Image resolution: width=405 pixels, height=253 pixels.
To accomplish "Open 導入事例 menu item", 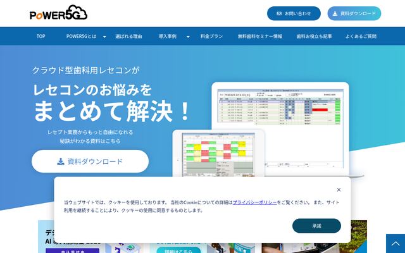I will pyautogui.click(x=168, y=37).
